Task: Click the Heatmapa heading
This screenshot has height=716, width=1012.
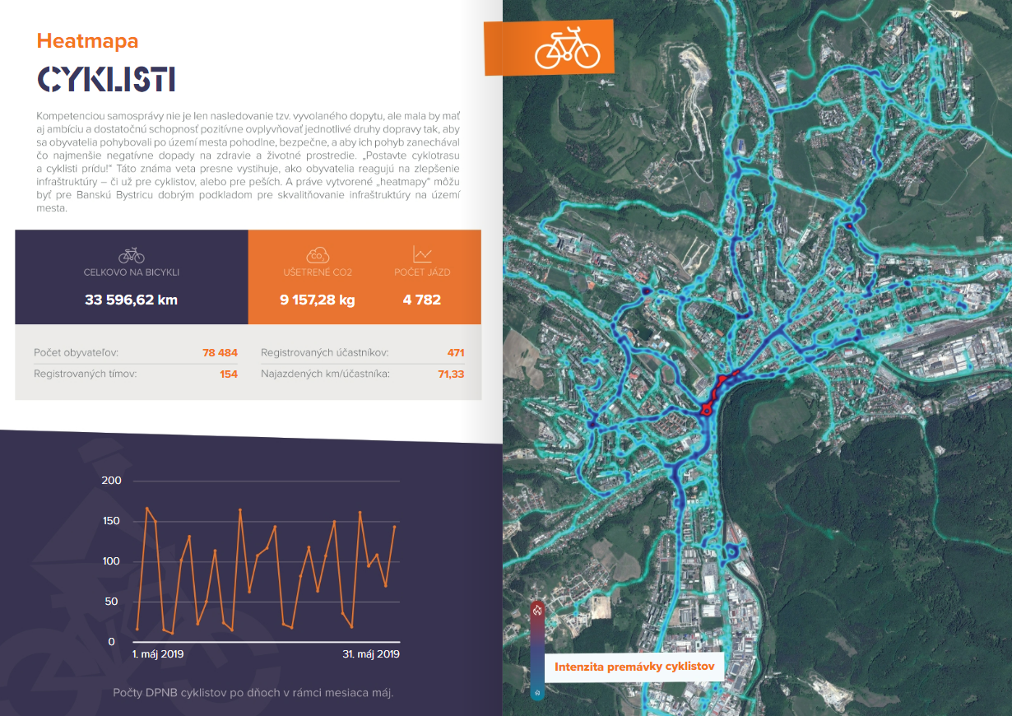Action: pyautogui.click(x=87, y=40)
